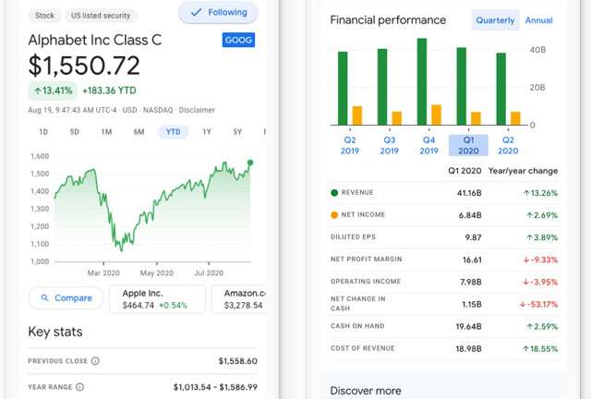Viewport: 591px width, 399px height.
Task: Click the Following checkmark button
Action: [218, 13]
